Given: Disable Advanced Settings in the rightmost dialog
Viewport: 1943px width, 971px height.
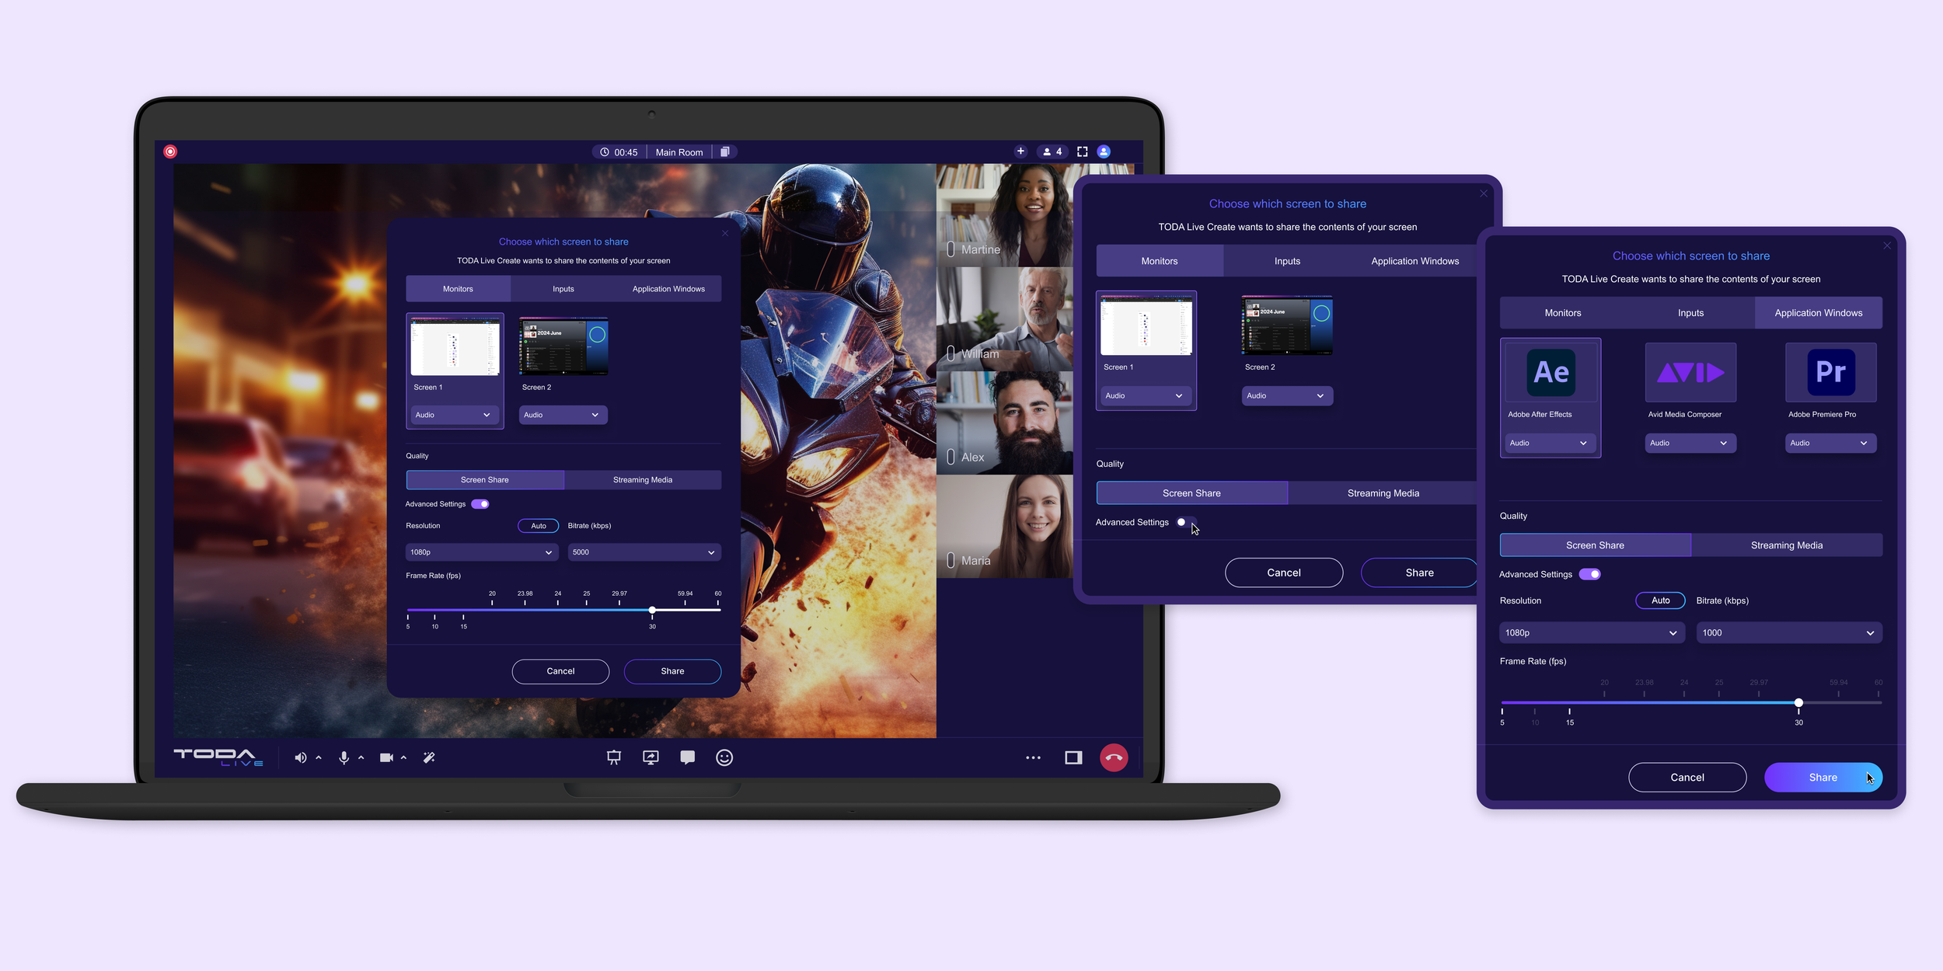Looking at the screenshot, I should tap(1589, 574).
